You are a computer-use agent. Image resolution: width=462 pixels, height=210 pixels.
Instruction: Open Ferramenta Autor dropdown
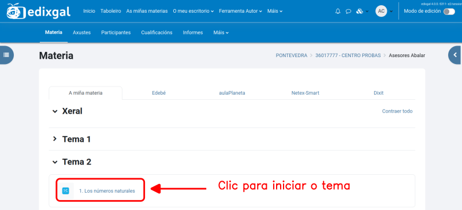pyautogui.click(x=240, y=11)
